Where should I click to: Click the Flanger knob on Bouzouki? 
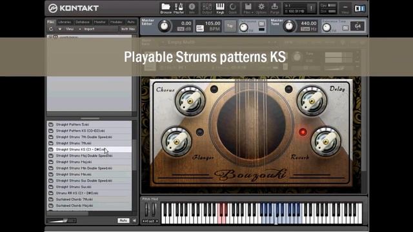tap(176, 142)
